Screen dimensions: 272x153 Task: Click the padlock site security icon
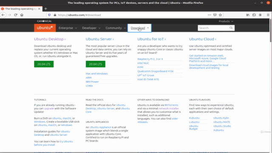tap(55, 15)
